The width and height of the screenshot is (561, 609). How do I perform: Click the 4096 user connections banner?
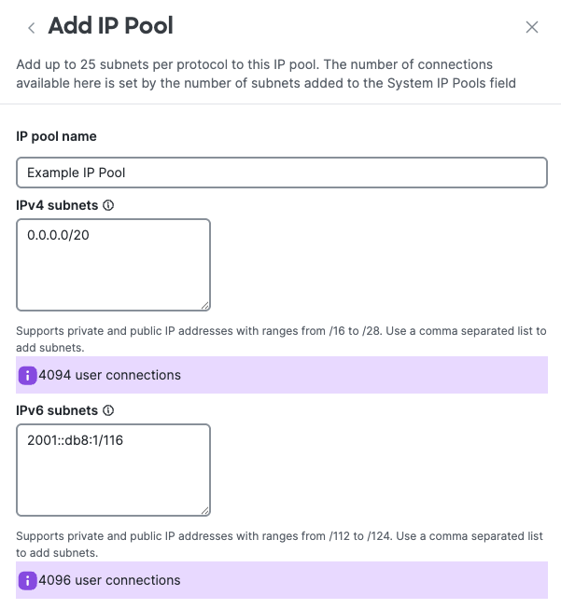point(280,580)
